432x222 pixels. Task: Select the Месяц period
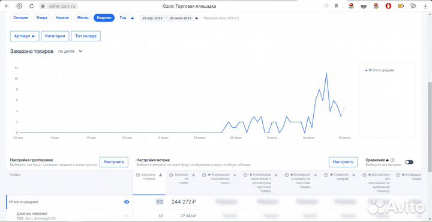point(83,18)
